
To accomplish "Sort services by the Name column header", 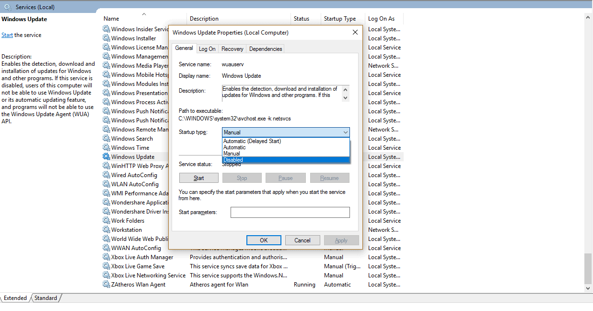I will click(x=144, y=19).
